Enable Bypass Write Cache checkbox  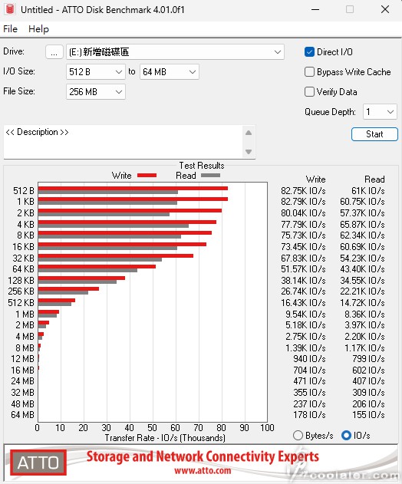[309, 72]
